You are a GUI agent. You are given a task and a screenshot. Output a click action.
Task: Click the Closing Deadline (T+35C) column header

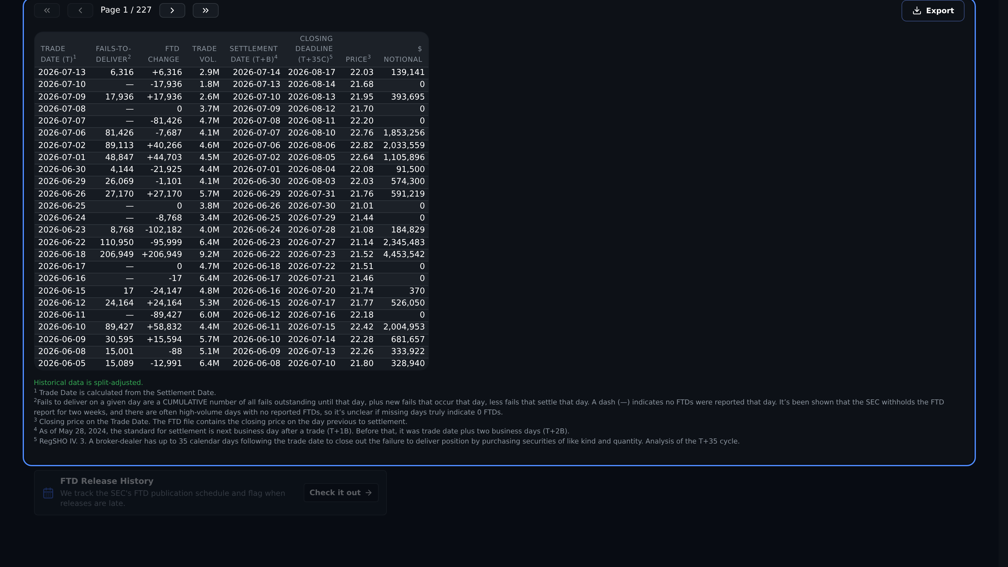314,49
